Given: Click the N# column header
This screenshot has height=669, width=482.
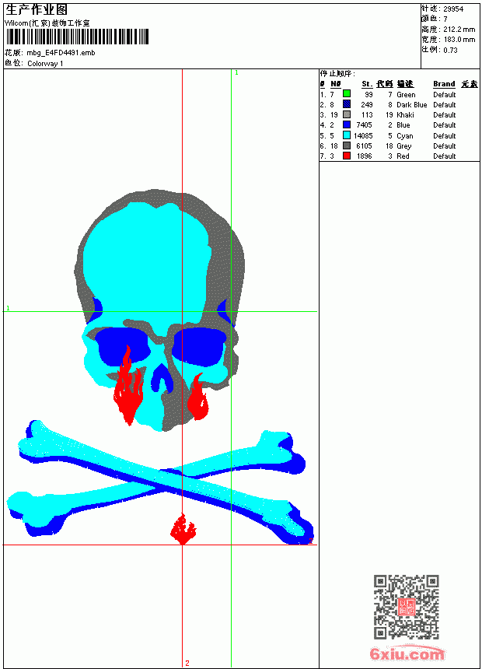Looking at the screenshot, I should [336, 84].
